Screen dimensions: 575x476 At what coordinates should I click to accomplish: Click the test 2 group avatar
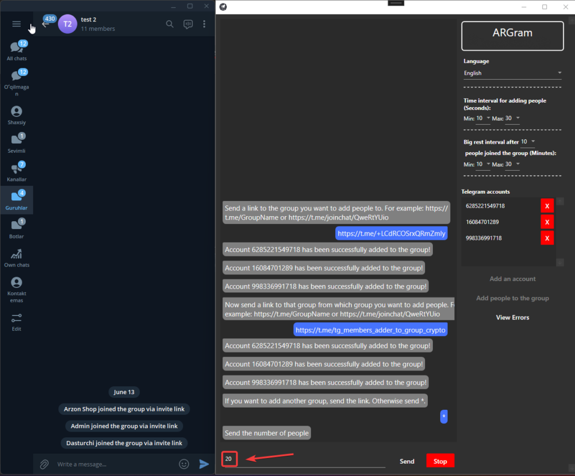click(x=67, y=24)
